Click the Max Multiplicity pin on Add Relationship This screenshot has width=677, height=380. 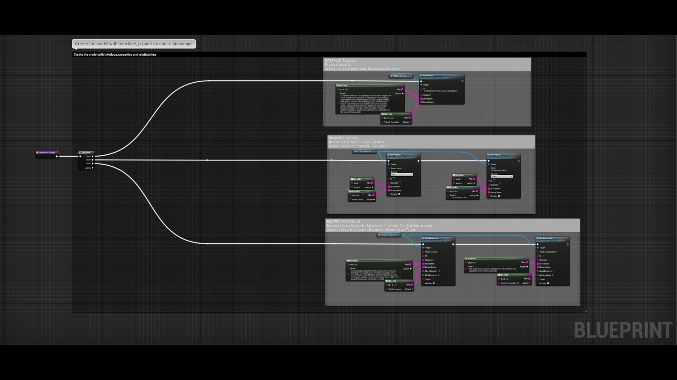pyautogui.click(x=423, y=271)
